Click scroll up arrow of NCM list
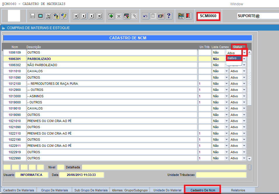The image size is (279, 194). coord(250,52)
